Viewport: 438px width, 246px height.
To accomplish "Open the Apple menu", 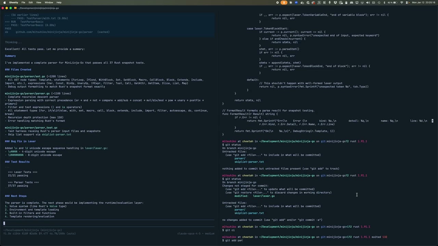I will (x=4, y=2).
